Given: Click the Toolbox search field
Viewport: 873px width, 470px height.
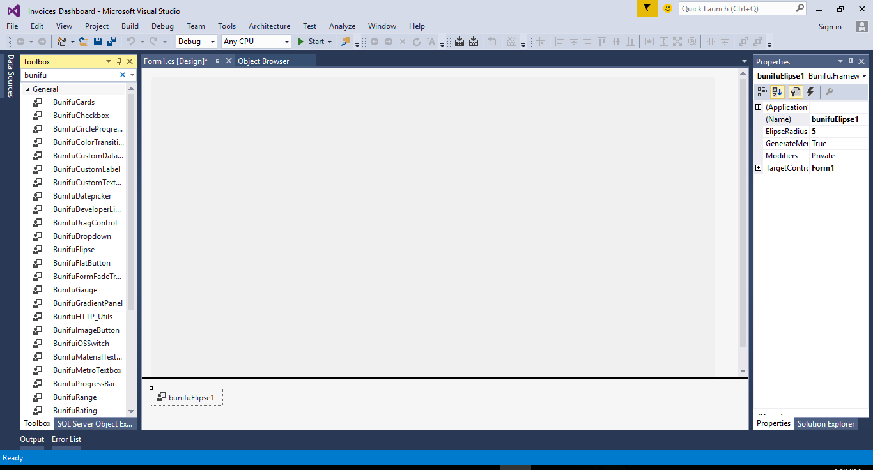Looking at the screenshot, I should click(70, 75).
